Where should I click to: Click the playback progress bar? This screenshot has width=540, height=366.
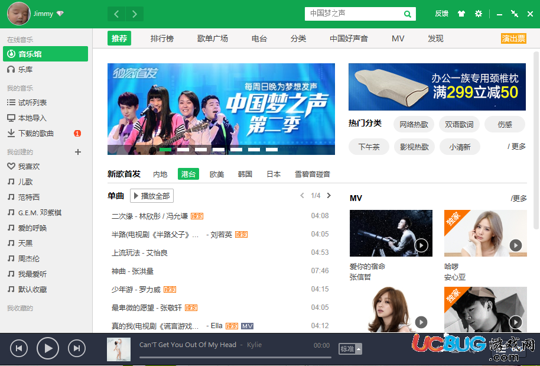[235, 357]
